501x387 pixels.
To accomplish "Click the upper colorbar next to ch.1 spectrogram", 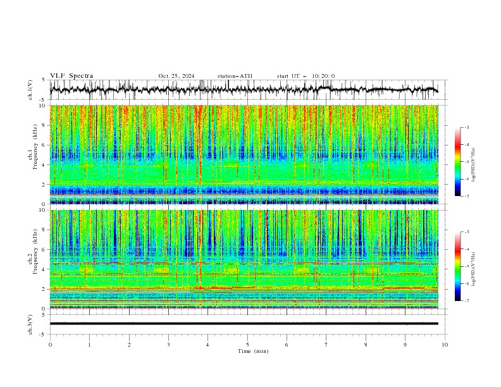I will (457, 162).
